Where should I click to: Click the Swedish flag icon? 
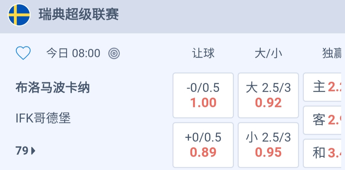tap(19, 15)
